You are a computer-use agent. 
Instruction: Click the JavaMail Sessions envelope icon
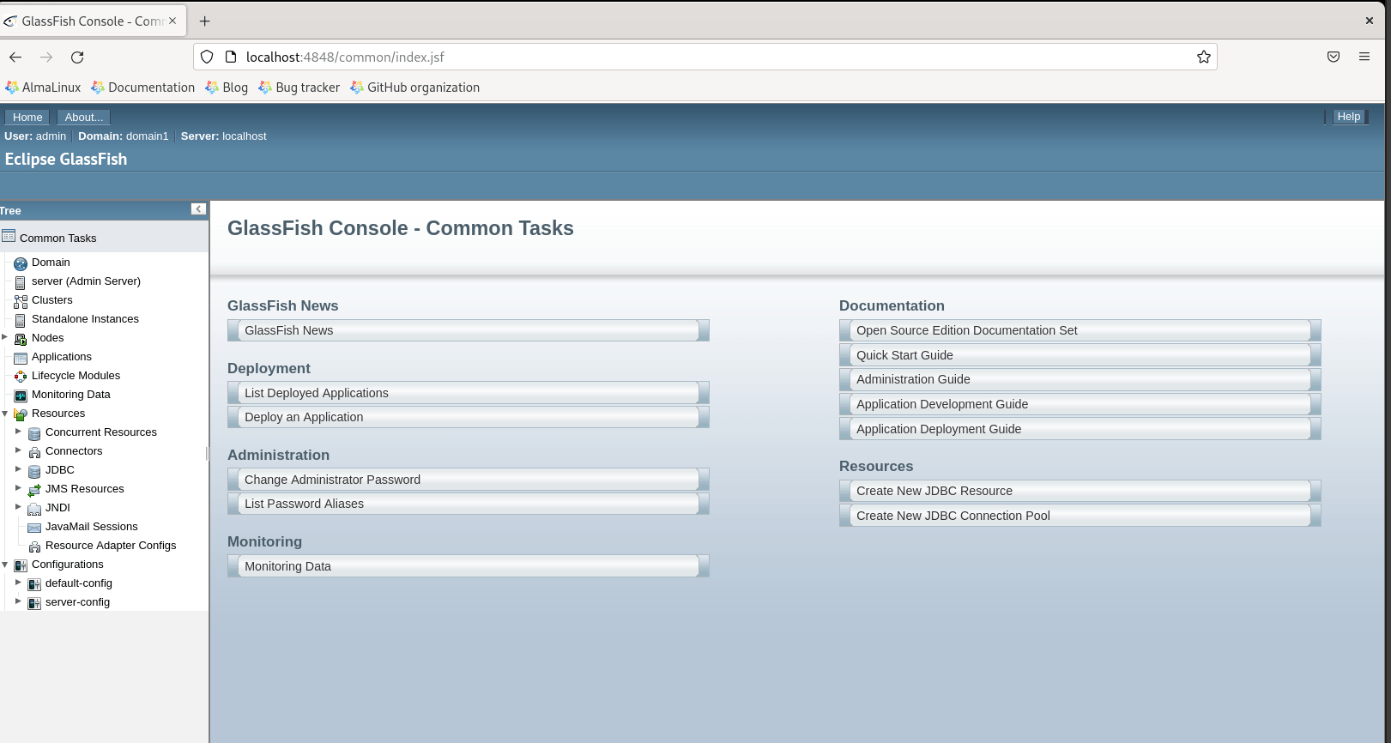coord(34,528)
